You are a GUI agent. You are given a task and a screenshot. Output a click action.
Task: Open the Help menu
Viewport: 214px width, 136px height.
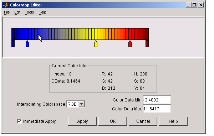(x=42, y=12)
